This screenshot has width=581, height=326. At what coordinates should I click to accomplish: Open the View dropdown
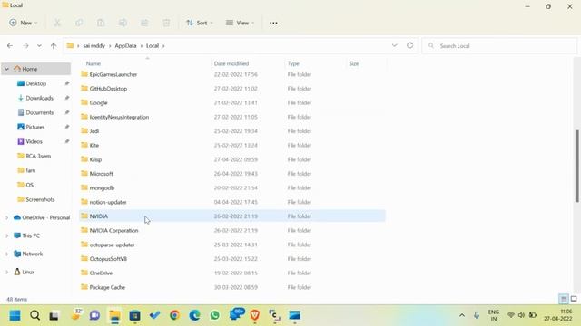pos(240,23)
